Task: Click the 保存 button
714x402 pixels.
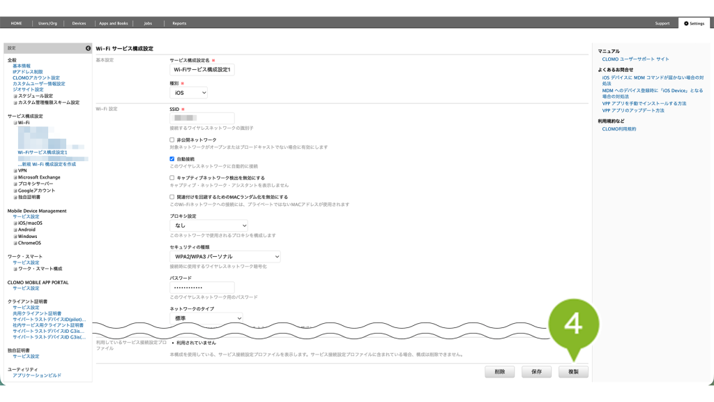Action: (536, 372)
